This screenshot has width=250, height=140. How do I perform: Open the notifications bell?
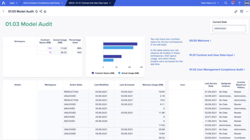[x=233, y=3]
